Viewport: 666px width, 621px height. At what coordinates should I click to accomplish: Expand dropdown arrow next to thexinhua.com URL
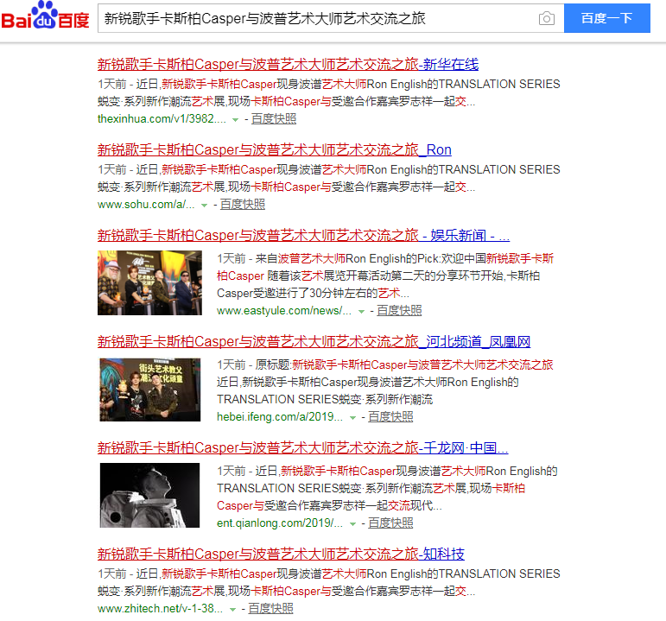[x=235, y=119]
